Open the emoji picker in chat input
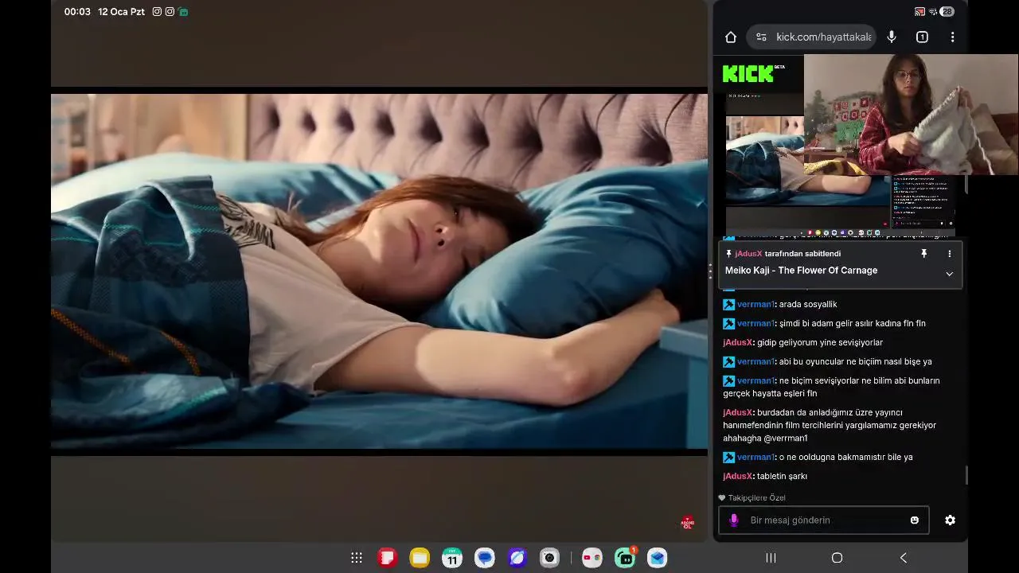The width and height of the screenshot is (1019, 573). pyautogui.click(x=915, y=520)
